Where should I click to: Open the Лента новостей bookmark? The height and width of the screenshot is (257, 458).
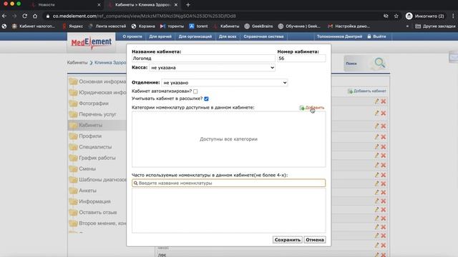click(107, 26)
